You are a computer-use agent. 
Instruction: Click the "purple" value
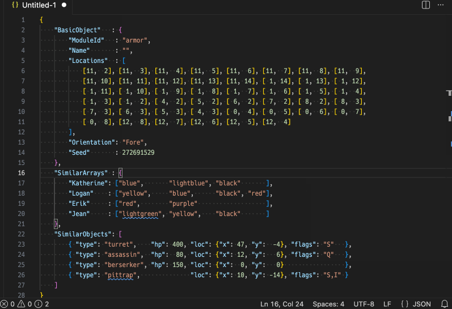point(183,204)
